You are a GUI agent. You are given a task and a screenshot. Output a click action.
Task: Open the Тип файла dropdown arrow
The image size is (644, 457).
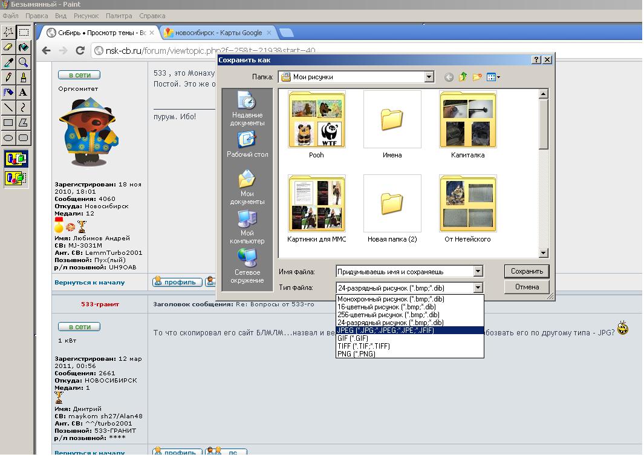(478, 288)
